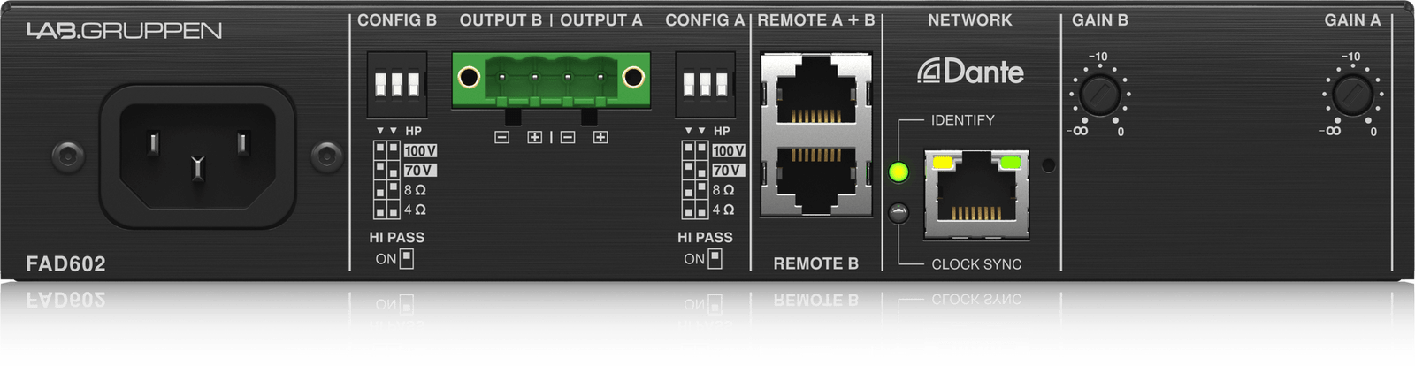
Task: Click the top Remote A + B RJ45 port
Action: (816, 88)
